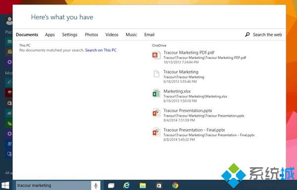Viewport: 297px width, 190px height.
Task: Click the path Tracour\Tracour Marketing\Marketing.xlsx
Action: [x=196, y=96]
